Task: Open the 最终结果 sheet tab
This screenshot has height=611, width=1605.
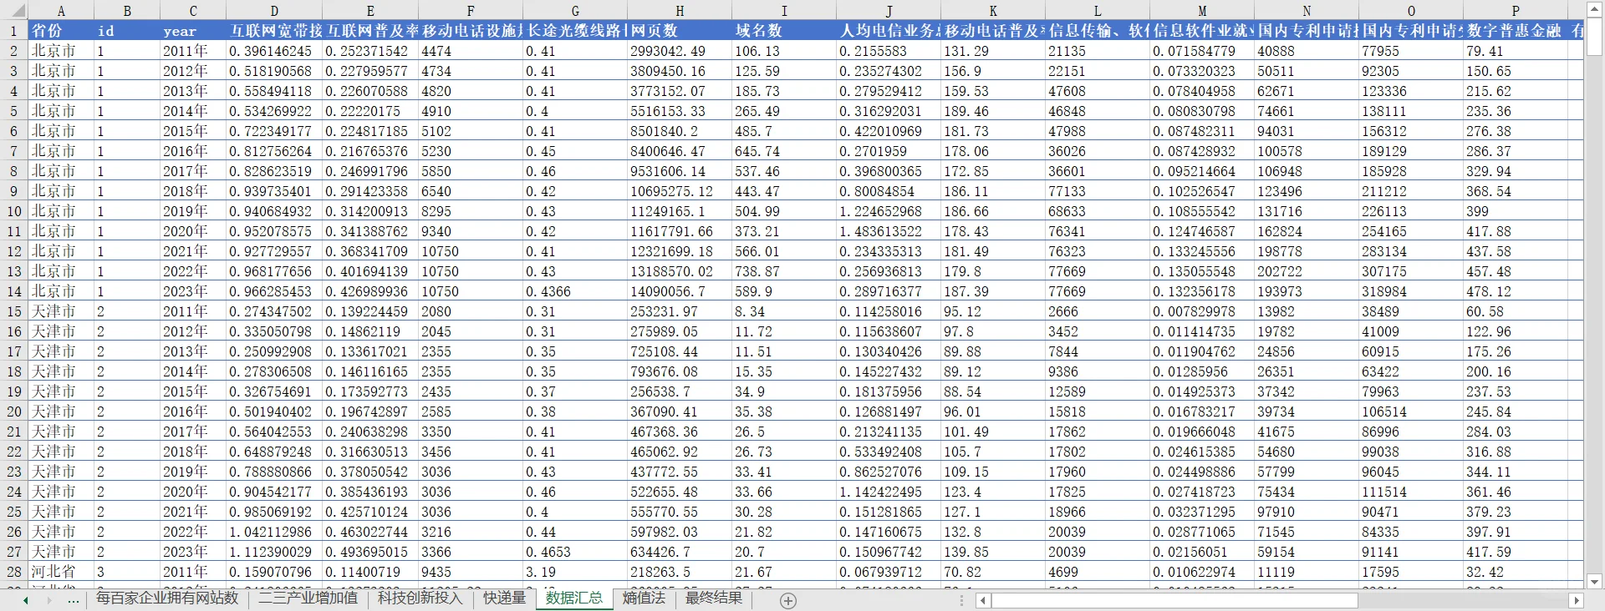Action: tap(713, 598)
